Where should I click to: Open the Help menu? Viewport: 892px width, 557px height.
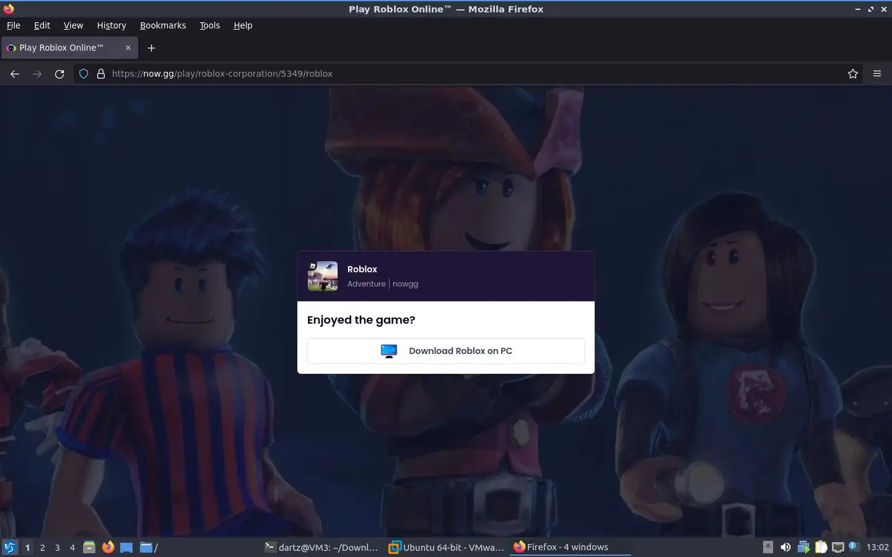(243, 25)
